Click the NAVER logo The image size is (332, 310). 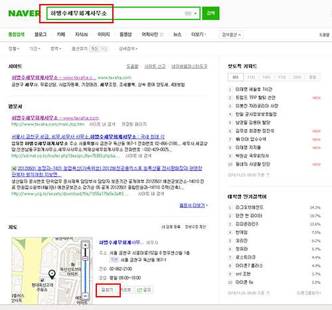[x=25, y=13]
